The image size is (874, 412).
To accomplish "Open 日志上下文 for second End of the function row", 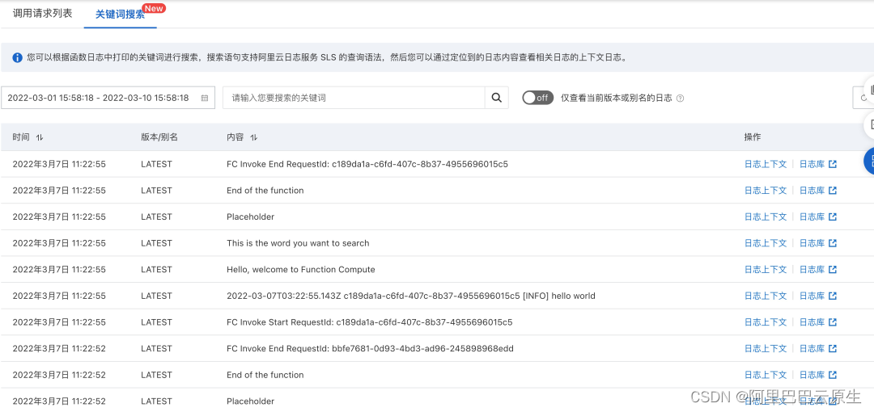I will pyautogui.click(x=766, y=376).
